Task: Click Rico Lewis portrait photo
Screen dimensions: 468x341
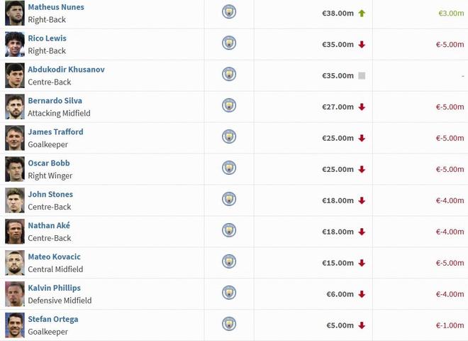Action: click(x=15, y=43)
